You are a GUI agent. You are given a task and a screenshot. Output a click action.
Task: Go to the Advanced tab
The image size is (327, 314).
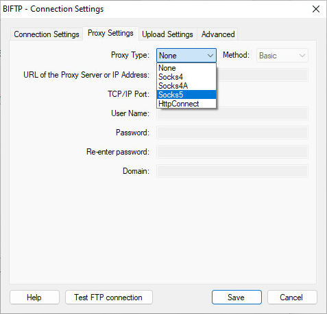tap(218, 34)
